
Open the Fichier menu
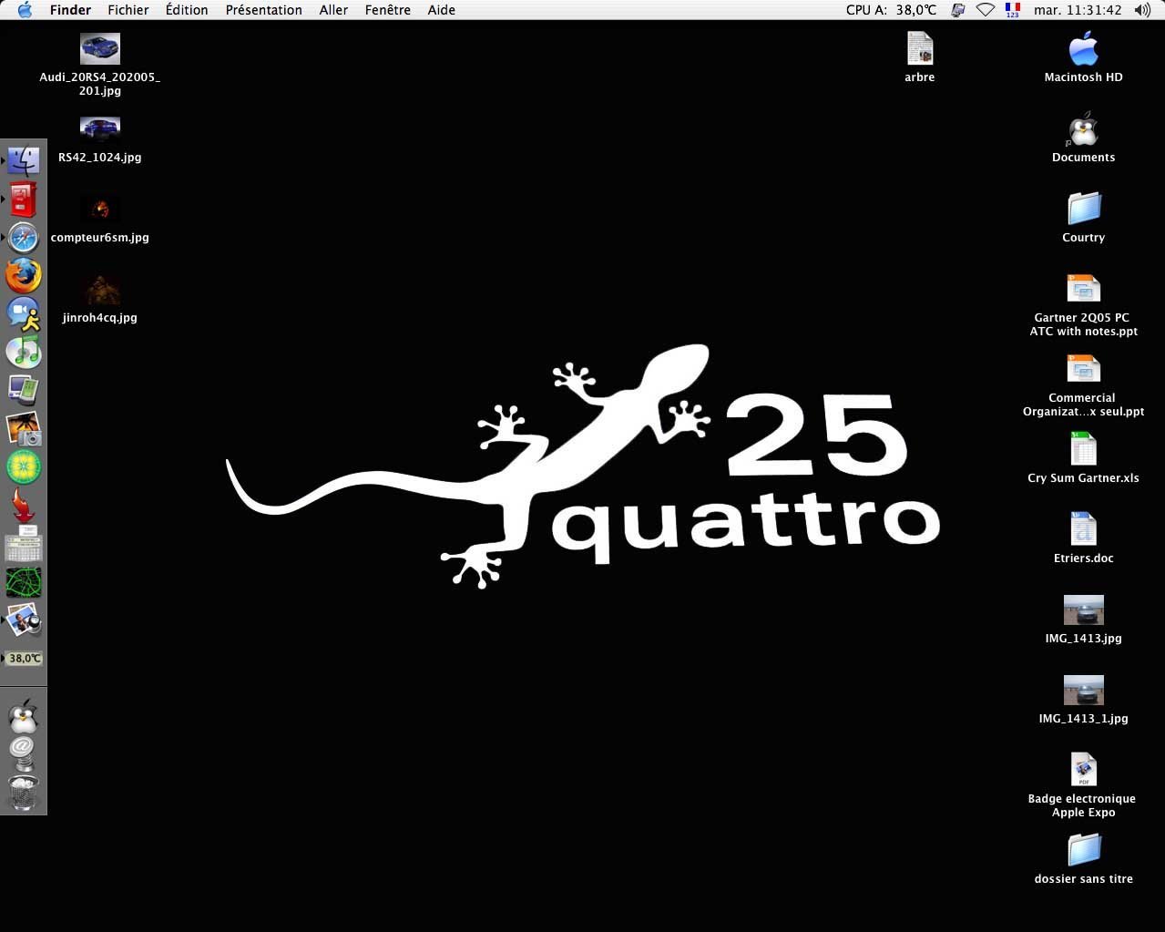click(x=128, y=10)
